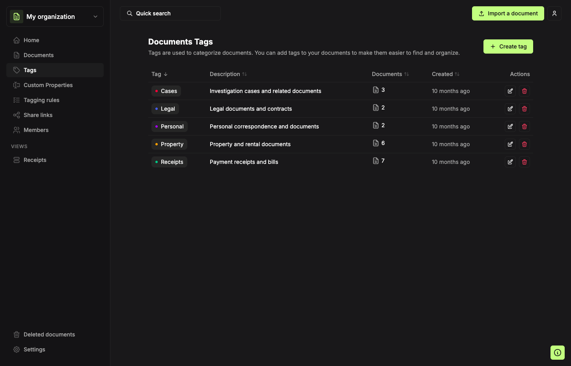Edit the Receipts tag
Image resolution: width=571 pixels, height=366 pixels.
510,162
